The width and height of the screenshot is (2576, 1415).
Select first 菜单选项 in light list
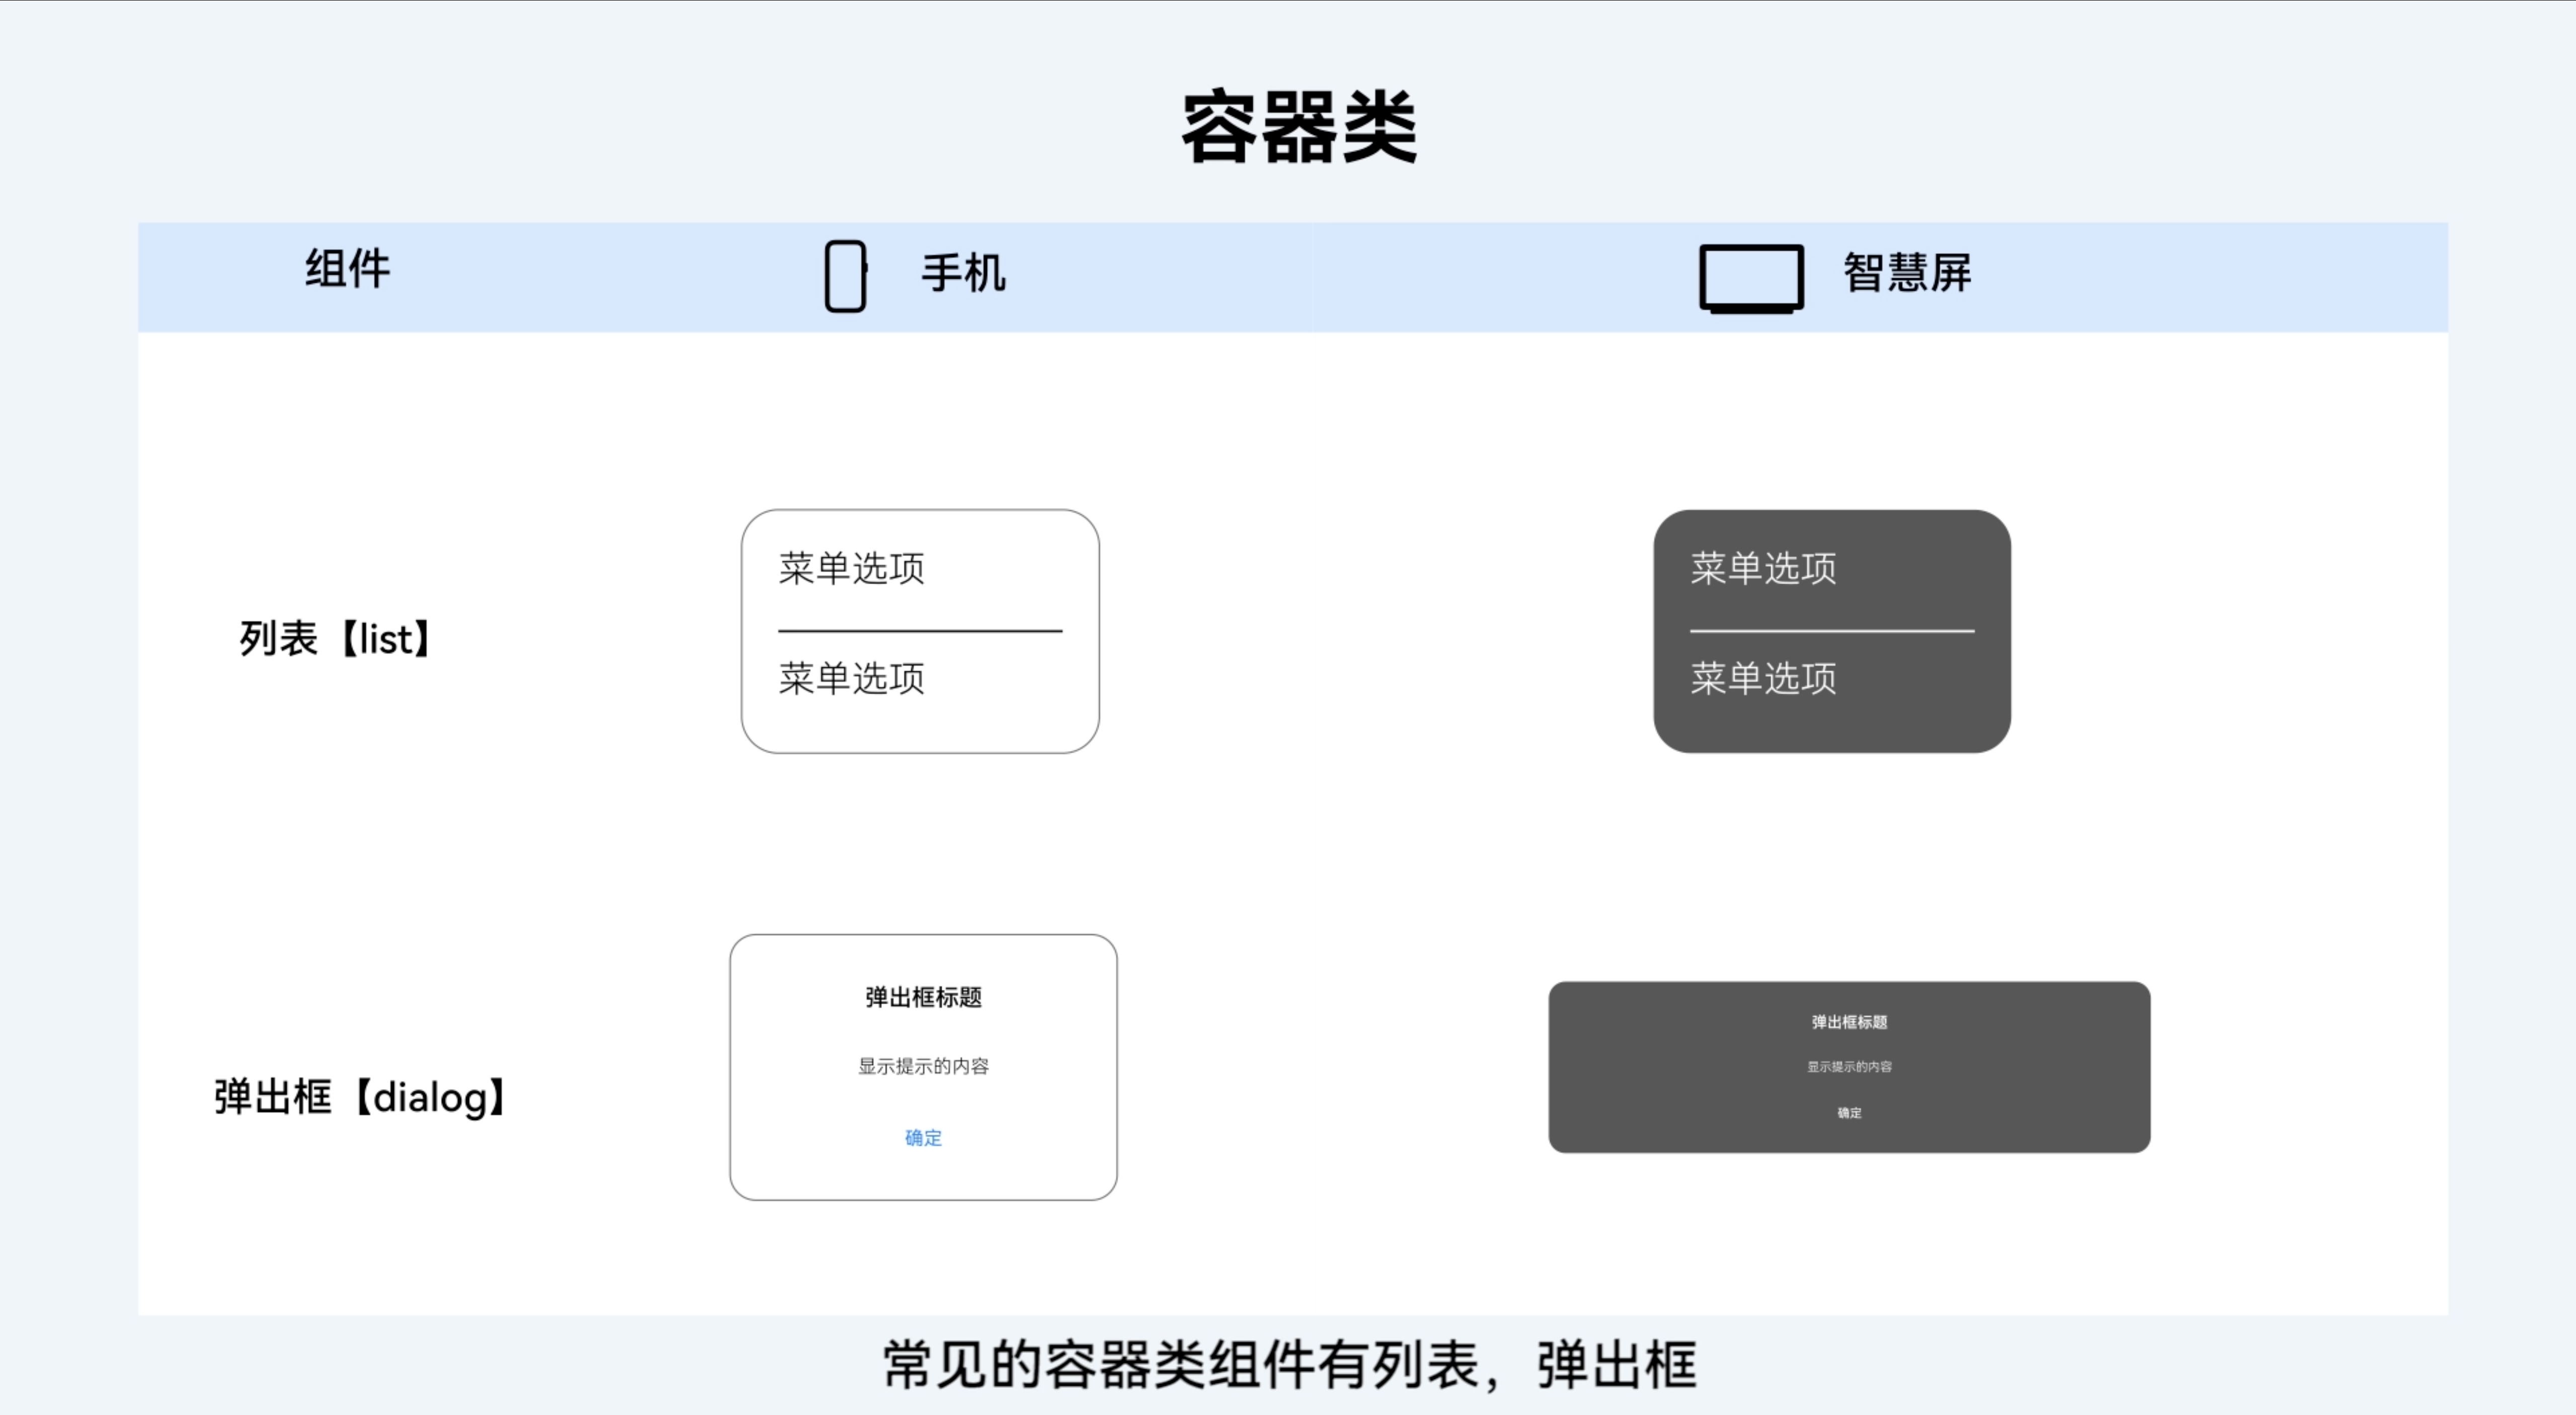point(851,568)
